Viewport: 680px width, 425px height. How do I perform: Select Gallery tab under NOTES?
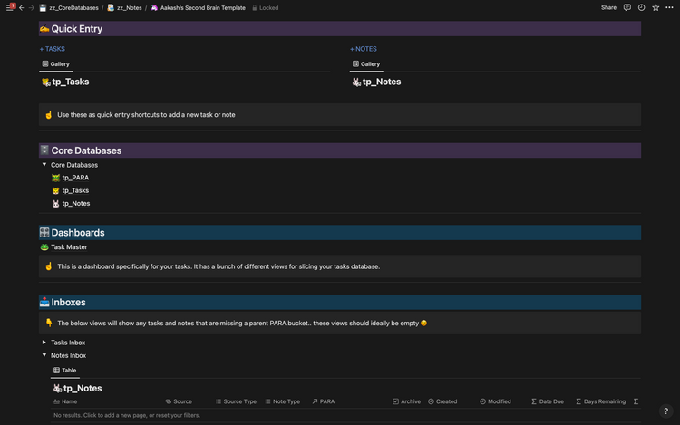coord(366,64)
